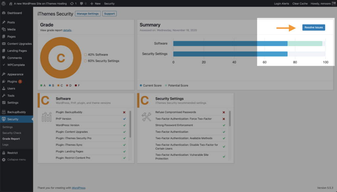Click the Posts pushpin icon
Image resolution: width=337 pixels, height=192 pixels.
coord(4,22)
